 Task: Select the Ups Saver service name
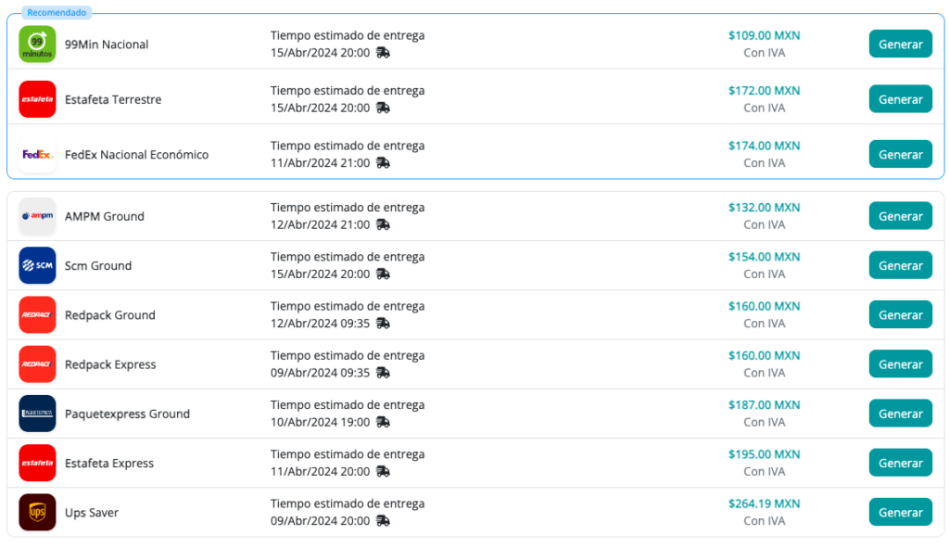92,512
